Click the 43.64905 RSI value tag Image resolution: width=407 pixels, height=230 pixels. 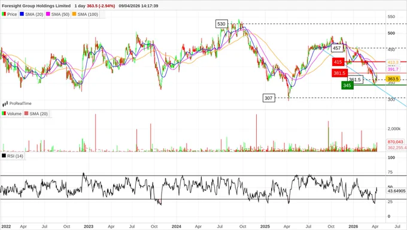[x=396, y=190]
